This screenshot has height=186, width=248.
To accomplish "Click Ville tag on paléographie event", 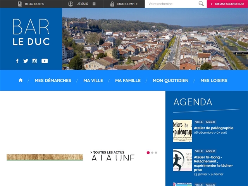I will pyautogui.click(x=199, y=122).
